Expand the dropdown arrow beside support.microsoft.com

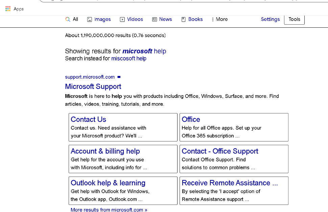pyautogui.click(x=119, y=77)
